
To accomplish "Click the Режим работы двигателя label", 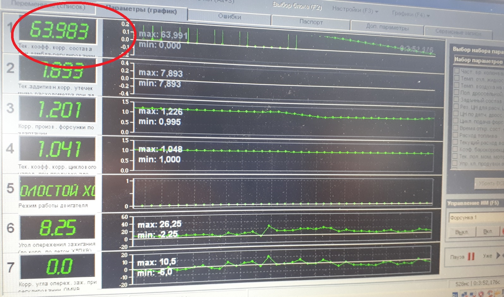I will 53,205.
